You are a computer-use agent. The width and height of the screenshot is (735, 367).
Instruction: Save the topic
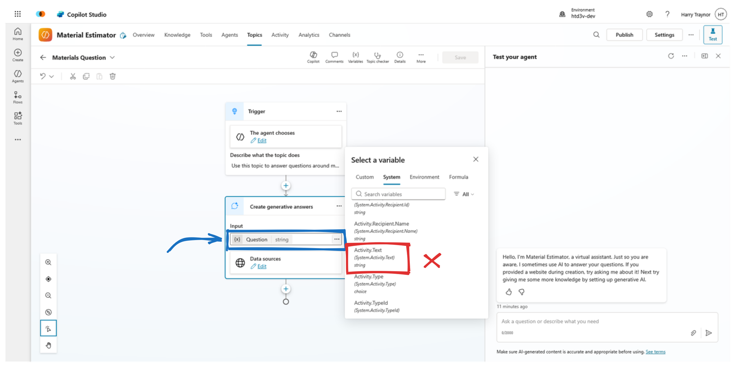click(x=460, y=57)
